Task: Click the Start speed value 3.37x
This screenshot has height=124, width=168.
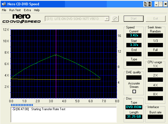Action: tap(134, 45)
